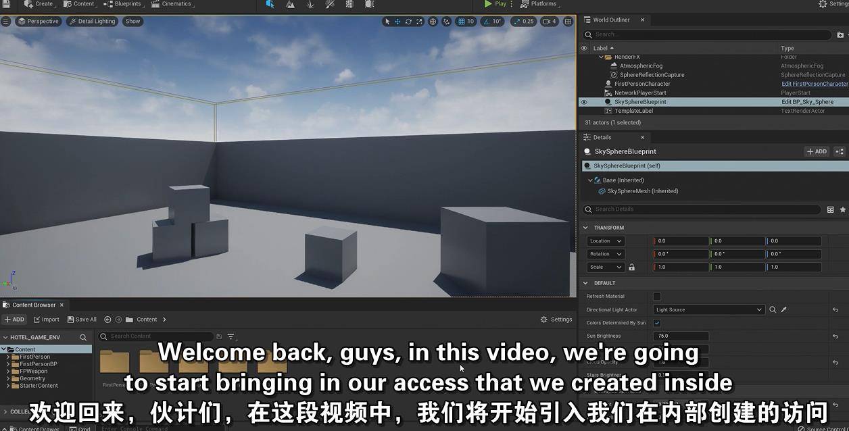Viewport: 849px width, 431px height.
Task: Switch to the translate gizmo tool
Action: pos(397,22)
